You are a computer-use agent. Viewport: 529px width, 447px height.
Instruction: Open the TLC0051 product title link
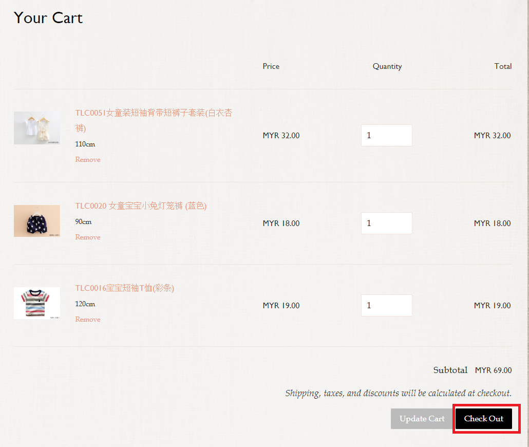[154, 120]
